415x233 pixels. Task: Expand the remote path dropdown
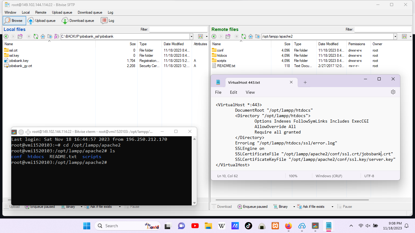[x=395, y=36]
